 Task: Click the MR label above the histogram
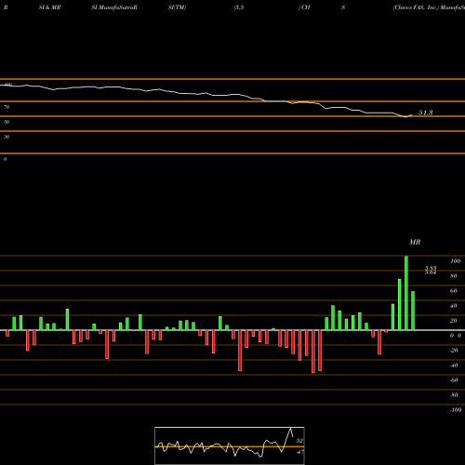pyautogui.click(x=415, y=242)
